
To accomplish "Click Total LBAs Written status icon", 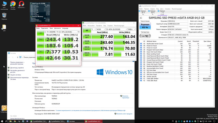I will tap(141, 79).
